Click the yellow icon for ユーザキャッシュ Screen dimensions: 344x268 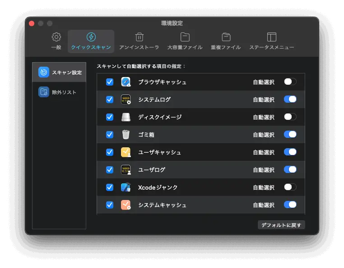126,152
